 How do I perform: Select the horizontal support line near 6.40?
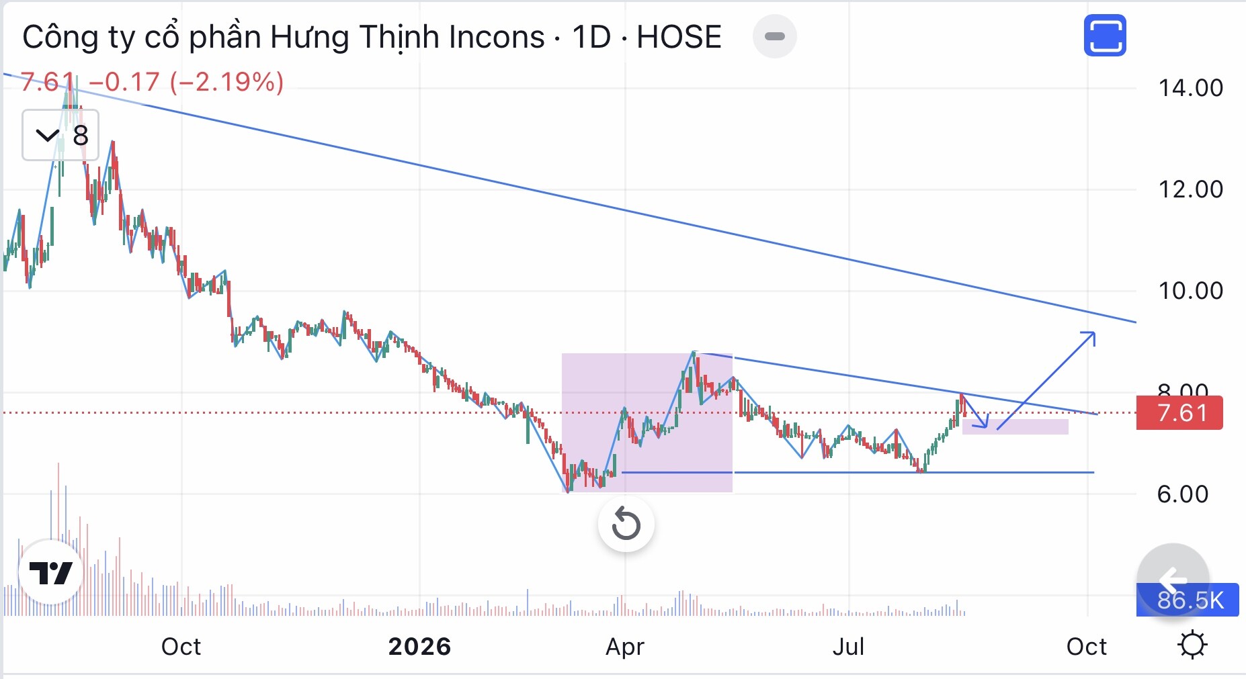coord(858,472)
